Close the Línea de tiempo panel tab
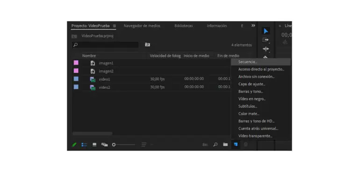359x172 pixels. [x=280, y=26]
